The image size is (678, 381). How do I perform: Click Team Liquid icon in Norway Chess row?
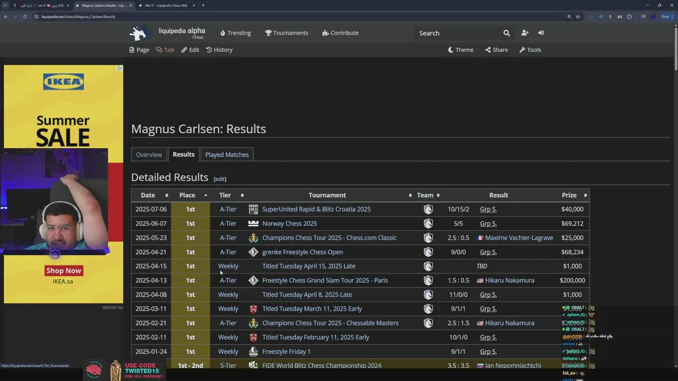tap(428, 223)
